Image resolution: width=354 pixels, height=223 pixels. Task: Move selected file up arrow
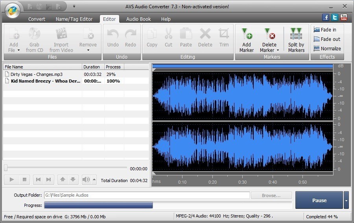click(x=63, y=180)
